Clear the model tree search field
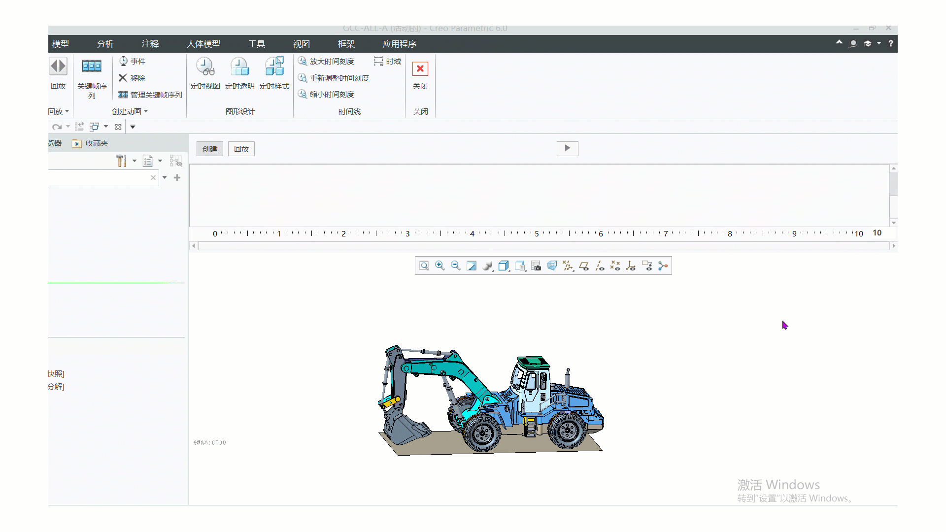This screenshot has width=946, height=532. coord(153,178)
